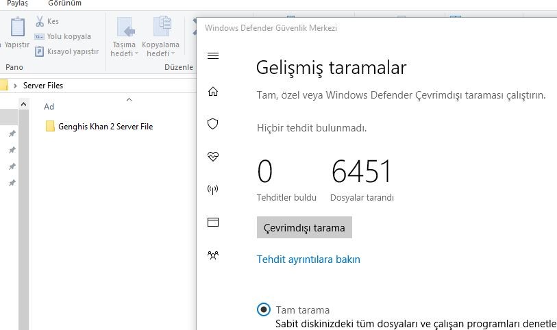
Task: Sort by the Ad column header
Action: click(49, 106)
